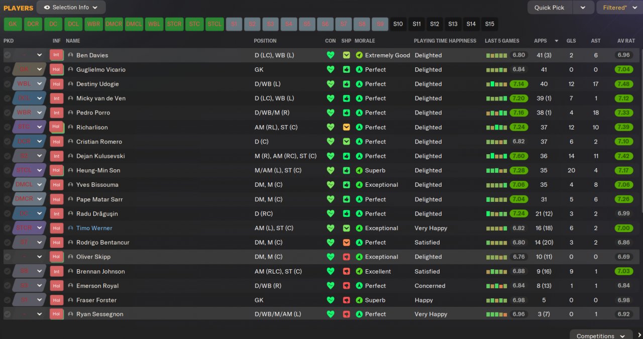Click the condition heart icon for Cristian Romero
Viewport: 643px width, 339px height.
[331, 142]
